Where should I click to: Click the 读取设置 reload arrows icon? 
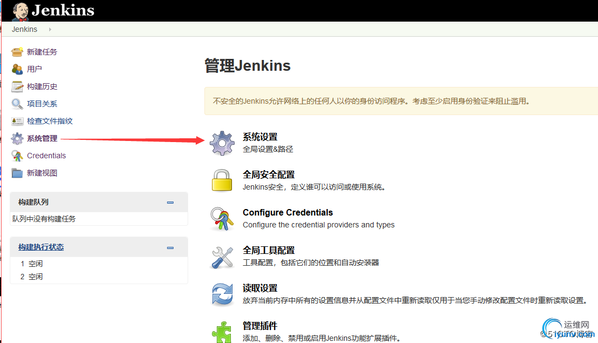(222, 294)
